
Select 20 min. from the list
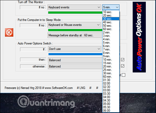pos(111,66)
